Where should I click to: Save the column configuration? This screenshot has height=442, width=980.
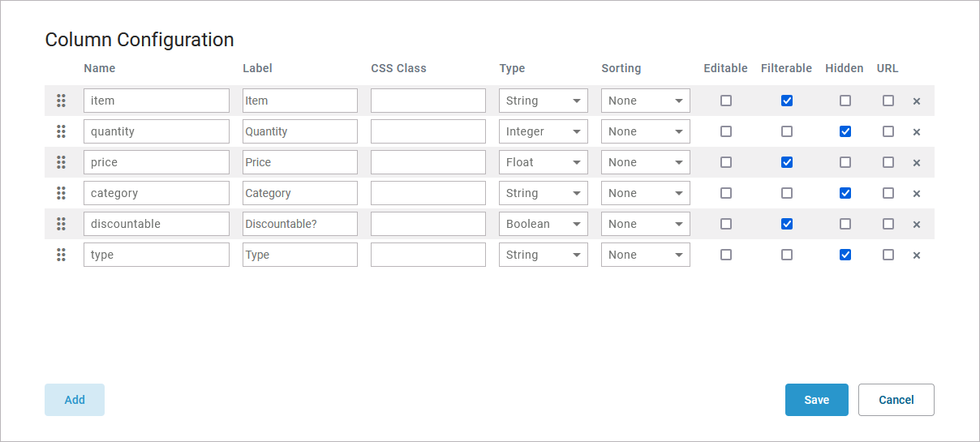[816, 400]
